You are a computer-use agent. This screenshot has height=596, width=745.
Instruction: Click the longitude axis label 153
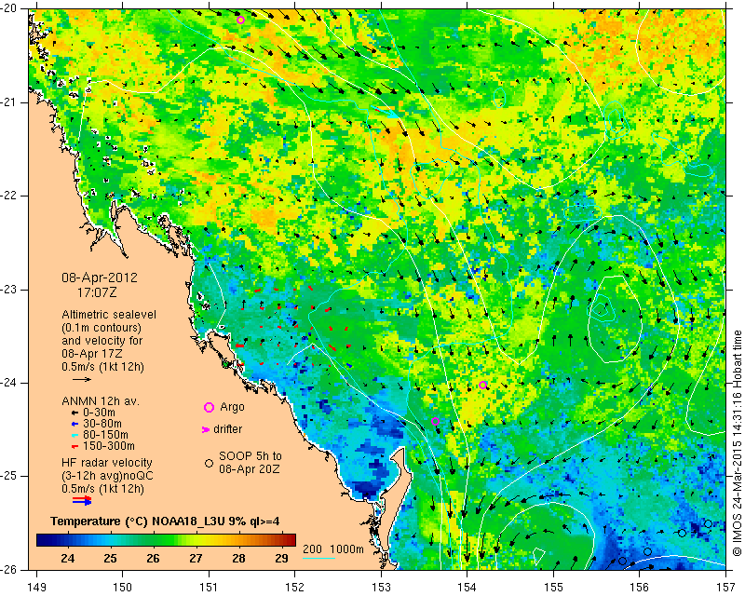pyautogui.click(x=381, y=587)
